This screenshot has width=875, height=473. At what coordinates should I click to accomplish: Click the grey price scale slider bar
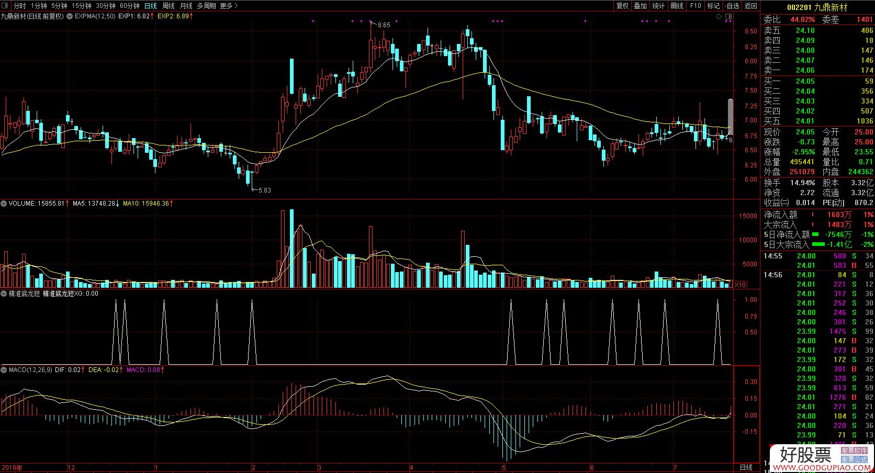(x=731, y=116)
